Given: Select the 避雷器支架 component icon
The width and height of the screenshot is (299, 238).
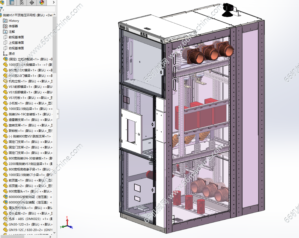Looking at the screenshot, I should pos(5,120).
